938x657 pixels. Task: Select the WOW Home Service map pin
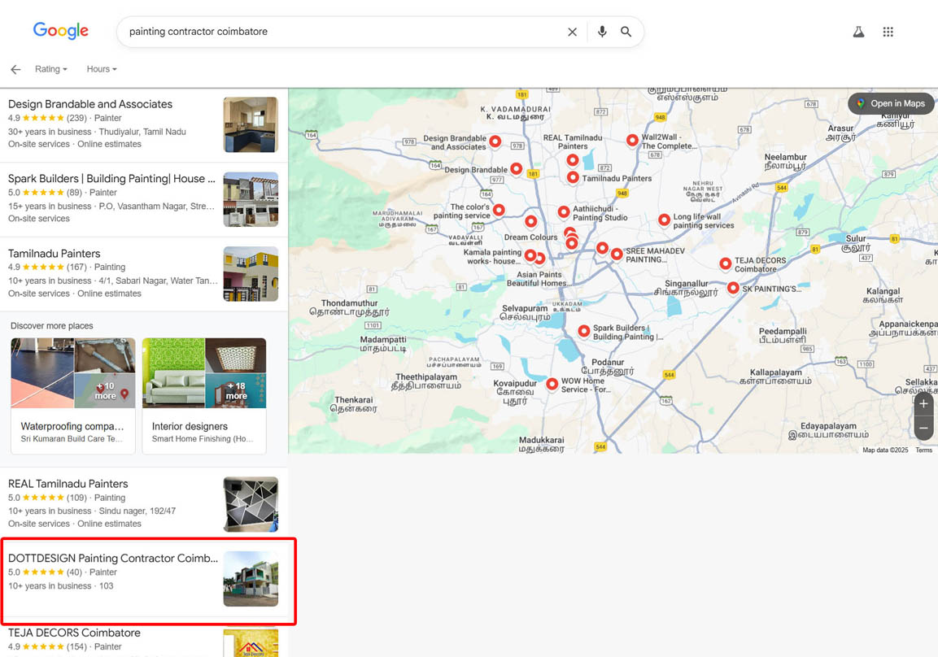coord(552,383)
